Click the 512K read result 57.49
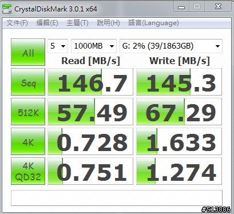Screen dimensions: 234x214 click(x=90, y=112)
